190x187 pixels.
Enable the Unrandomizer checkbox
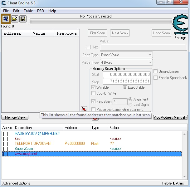click(155, 71)
